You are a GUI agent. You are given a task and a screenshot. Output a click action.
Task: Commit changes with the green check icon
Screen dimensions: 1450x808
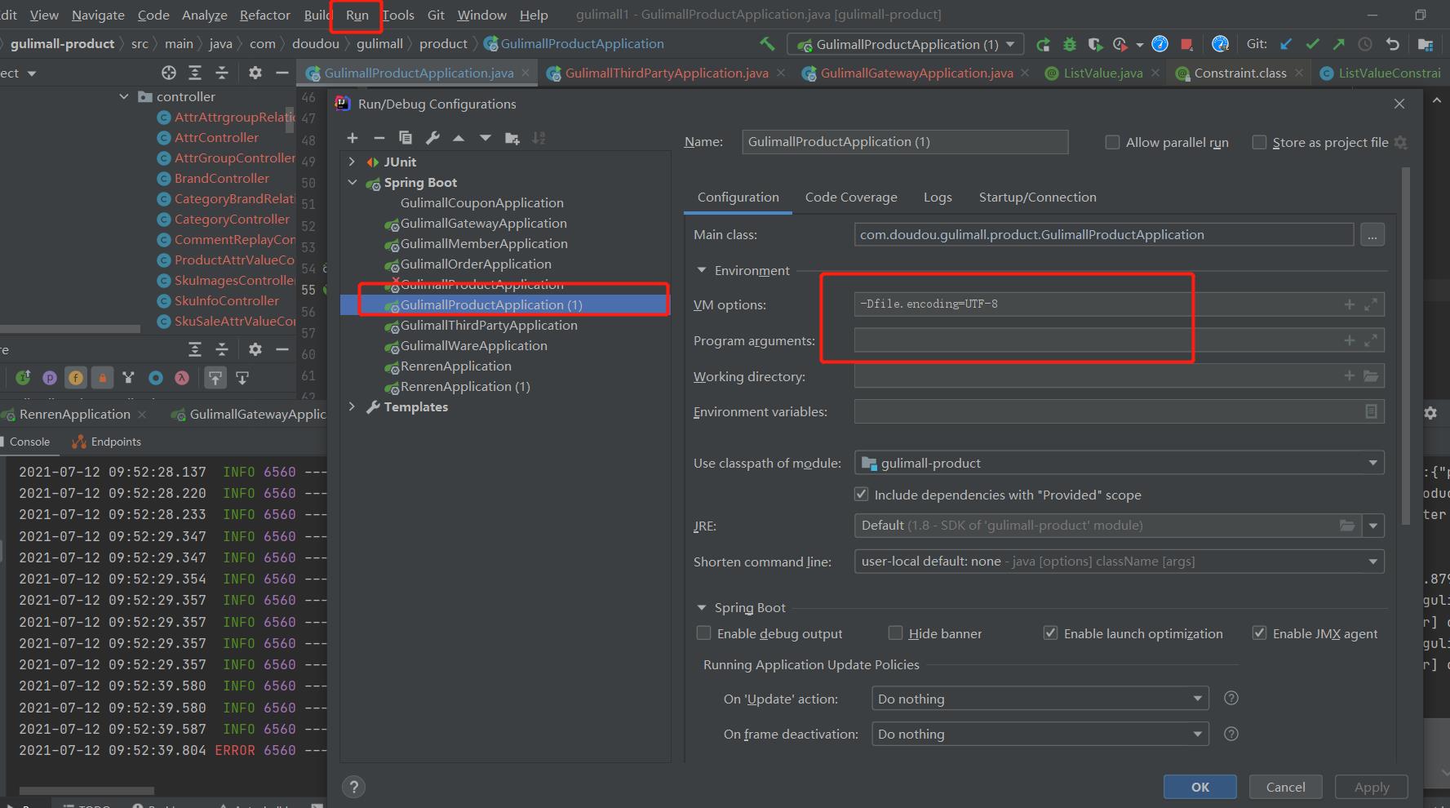click(1313, 44)
